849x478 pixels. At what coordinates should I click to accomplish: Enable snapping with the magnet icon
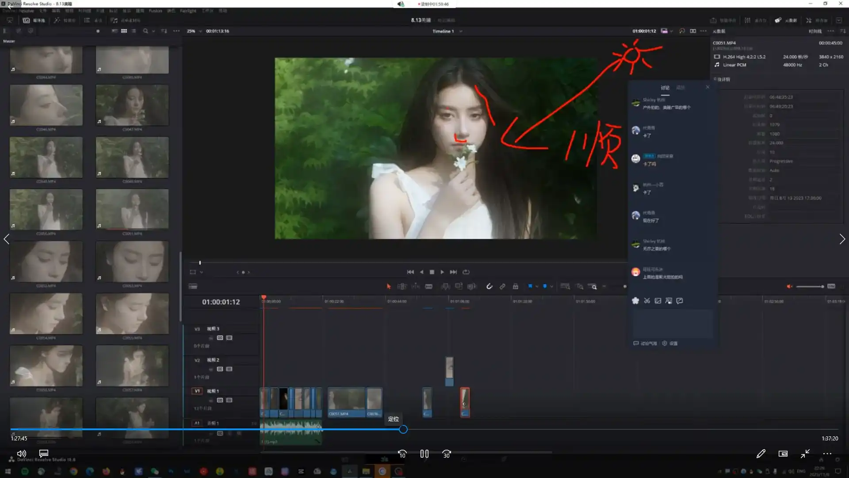coord(490,286)
